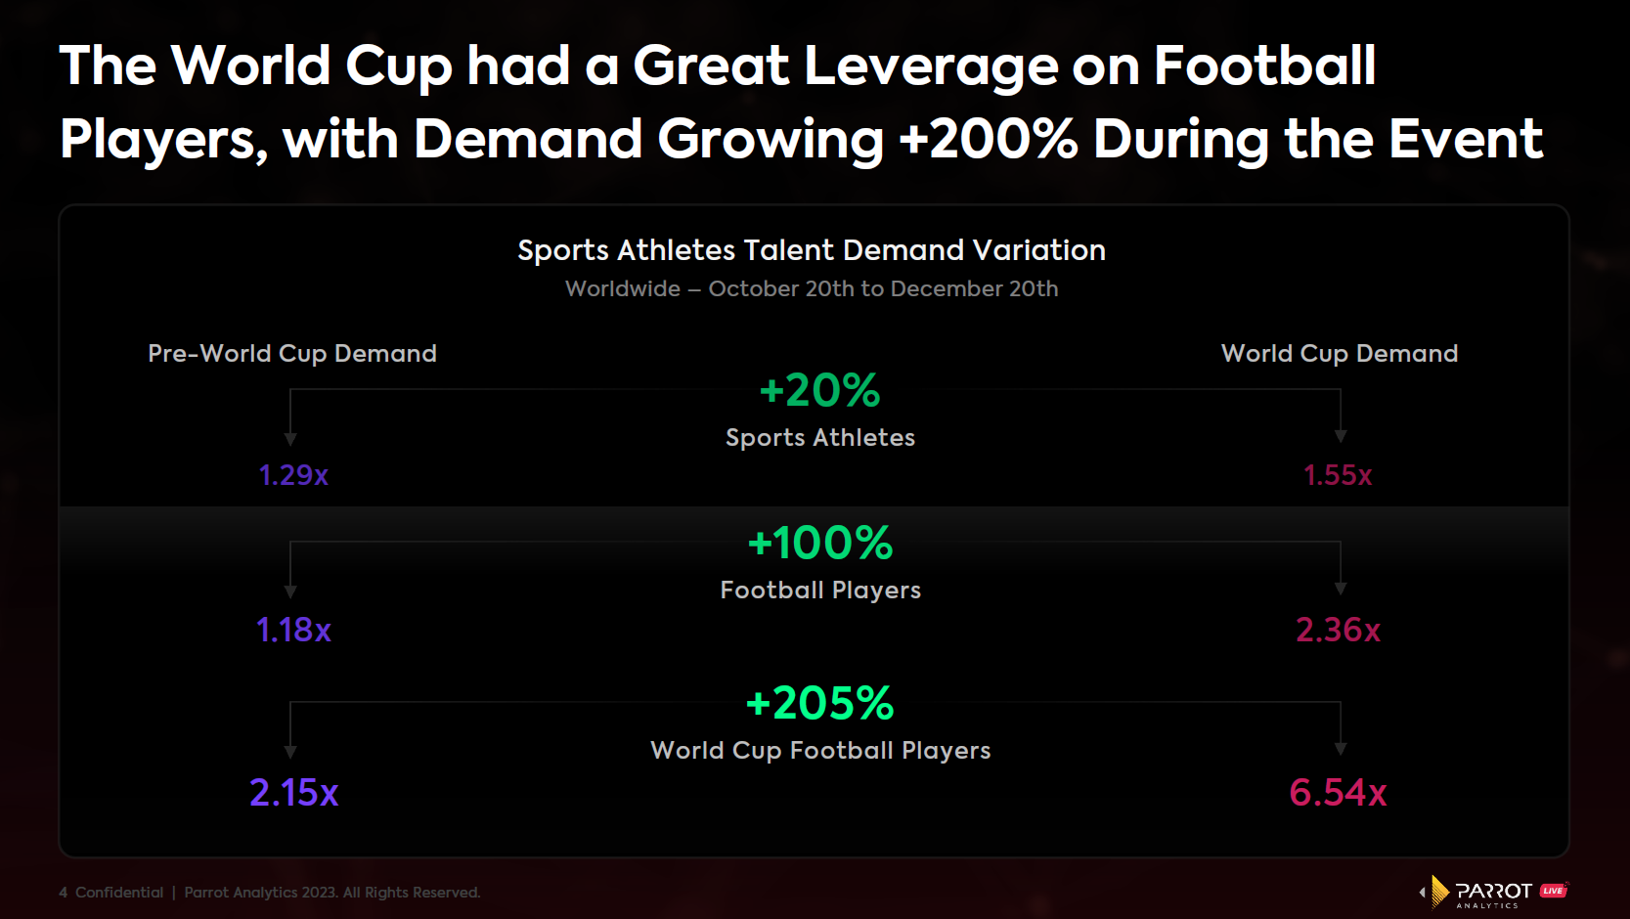This screenshot has width=1630, height=919.
Task: Click the Pre-World Cup Demand heading
Action: coord(292,354)
